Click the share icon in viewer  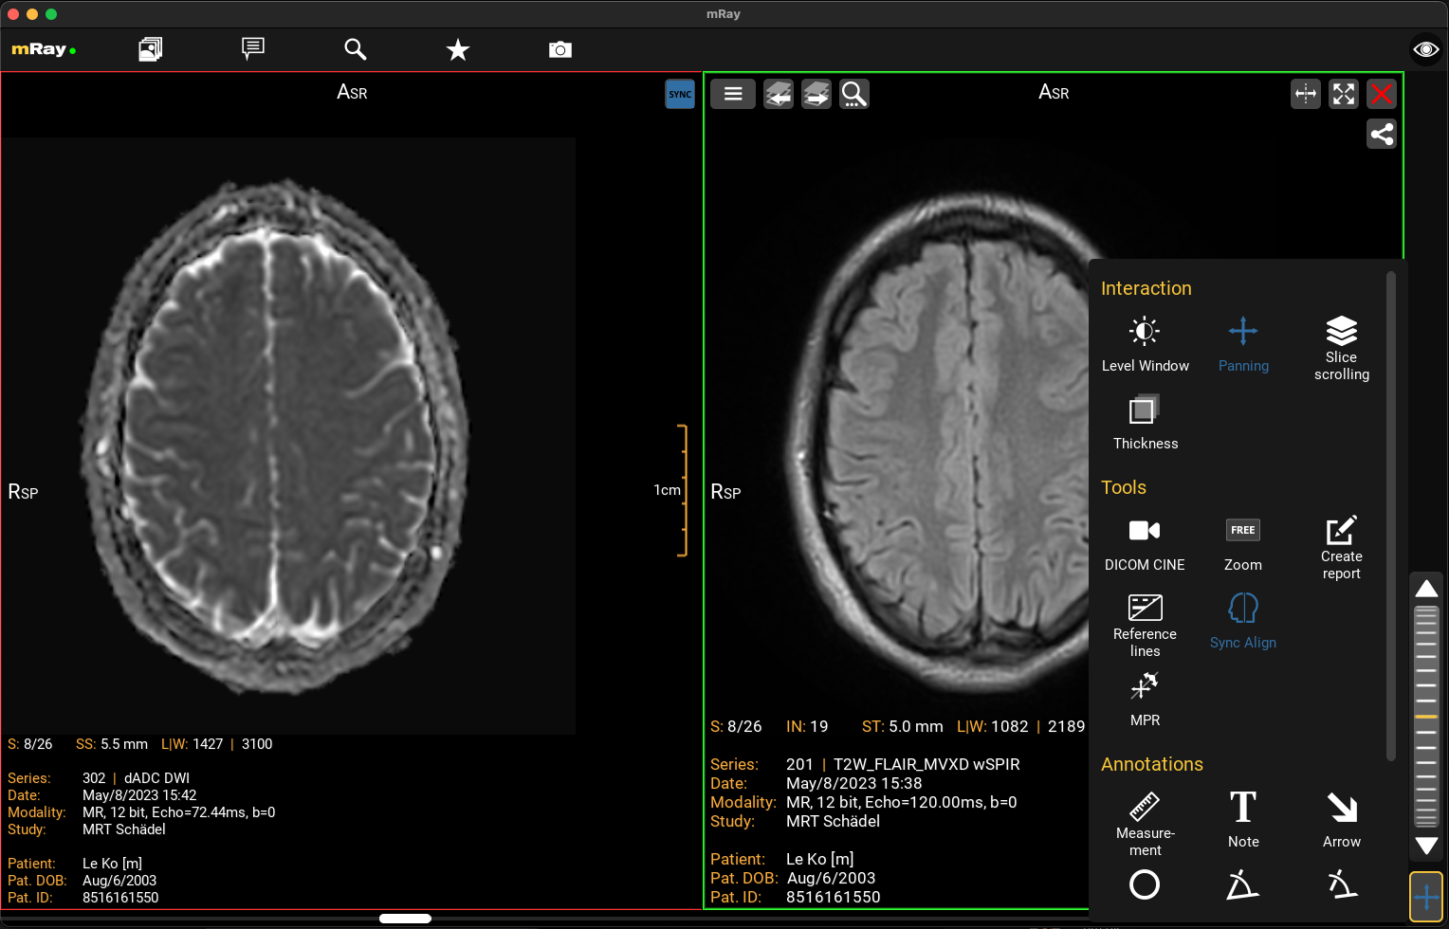(1382, 135)
